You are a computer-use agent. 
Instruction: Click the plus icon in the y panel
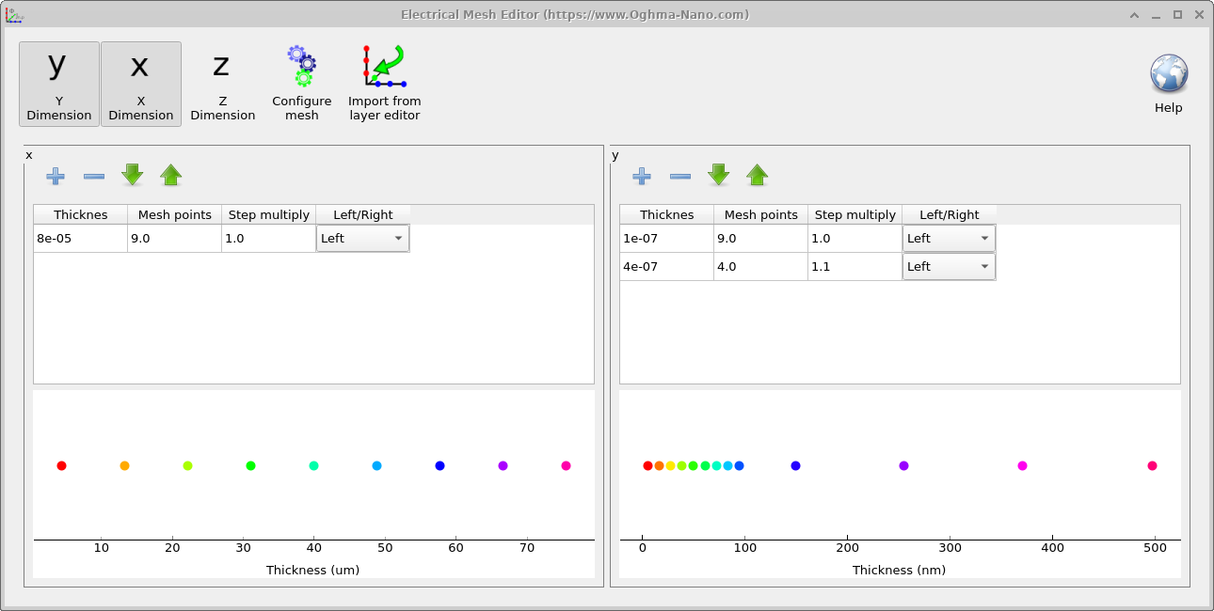click(x=641, y=176)
